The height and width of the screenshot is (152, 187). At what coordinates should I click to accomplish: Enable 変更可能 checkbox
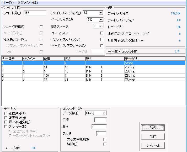(6, 118)
